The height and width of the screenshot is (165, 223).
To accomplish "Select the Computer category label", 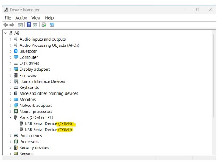I will 29,57.
